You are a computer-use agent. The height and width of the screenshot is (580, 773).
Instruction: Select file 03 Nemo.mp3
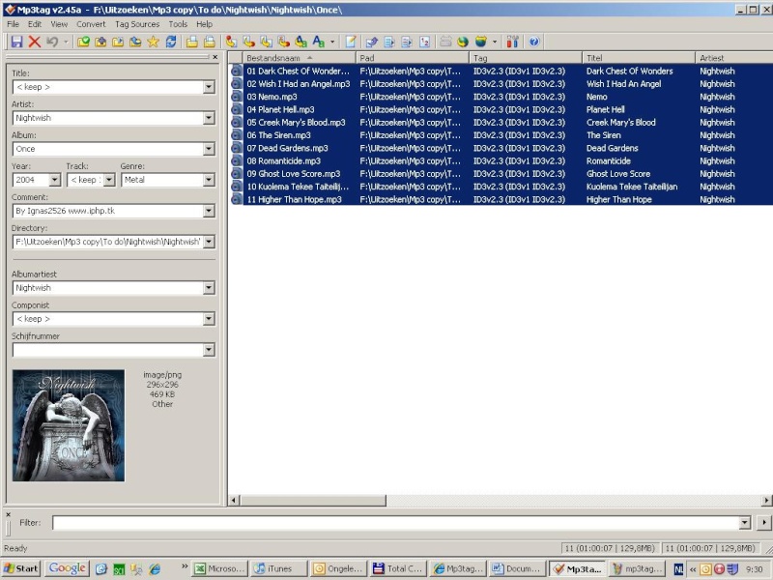tap(272, 97)
